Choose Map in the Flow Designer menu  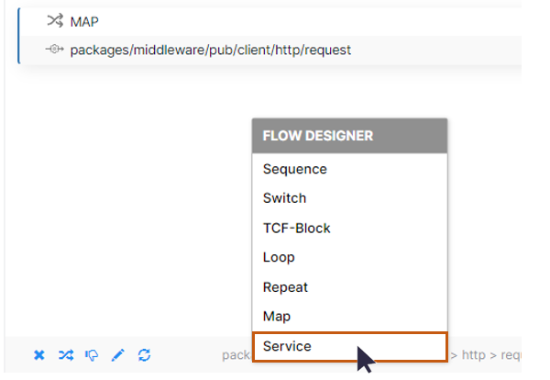(349, 317)
